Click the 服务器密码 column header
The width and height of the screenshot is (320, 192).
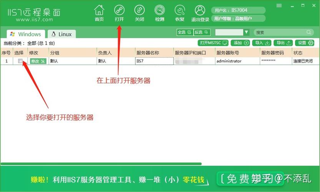(276, 53)
